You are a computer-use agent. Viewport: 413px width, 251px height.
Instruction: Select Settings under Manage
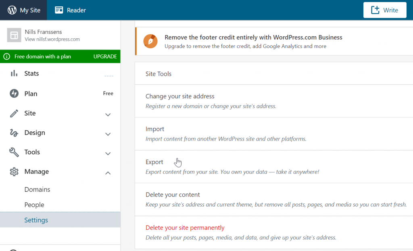[x=60, y=220]
